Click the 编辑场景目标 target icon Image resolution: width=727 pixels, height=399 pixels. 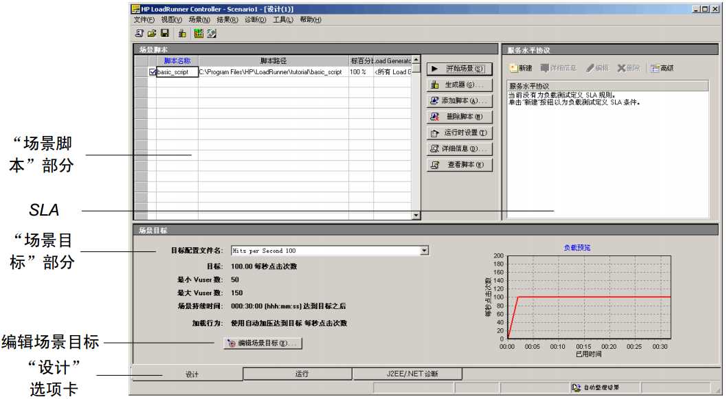tap(232, 343)
